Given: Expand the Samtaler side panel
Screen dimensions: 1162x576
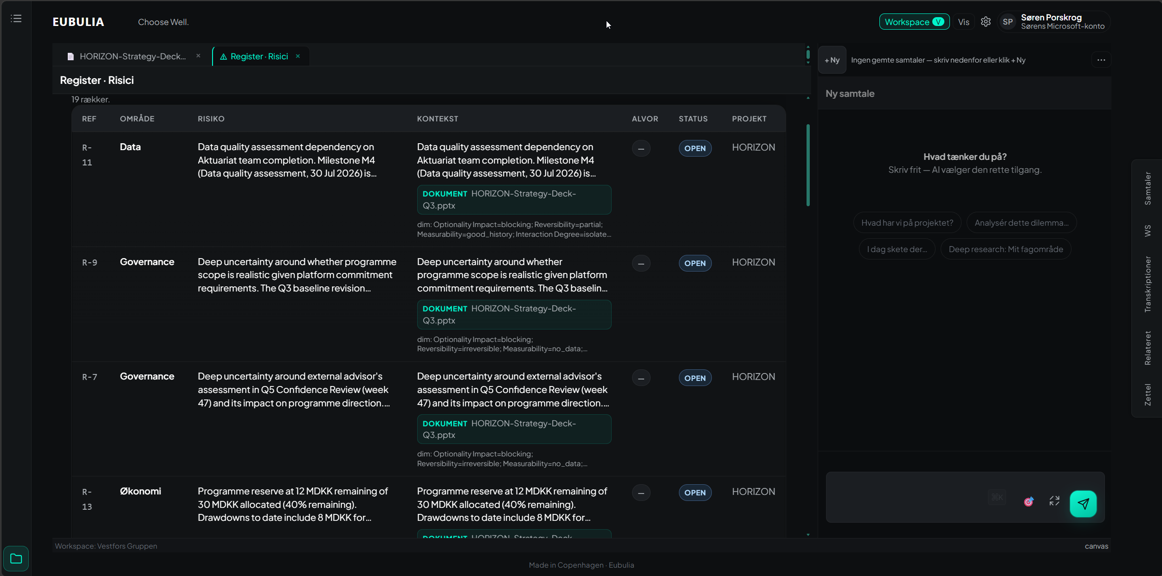Looking at the screenshot, I should (x=1148, y=189).
